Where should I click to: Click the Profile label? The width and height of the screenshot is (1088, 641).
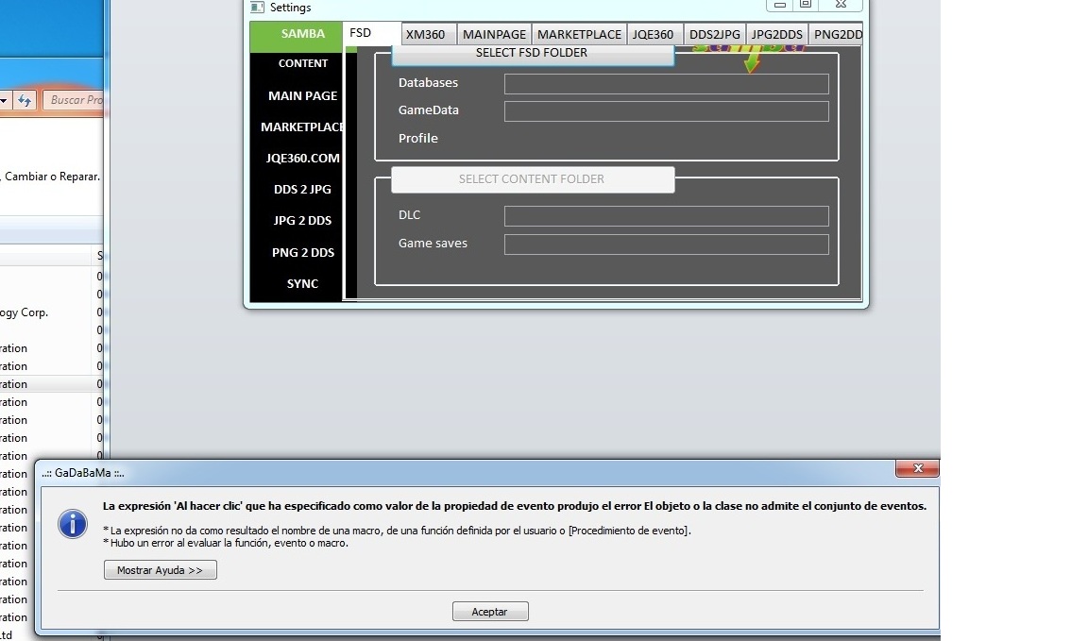click(x=417, y=138)
